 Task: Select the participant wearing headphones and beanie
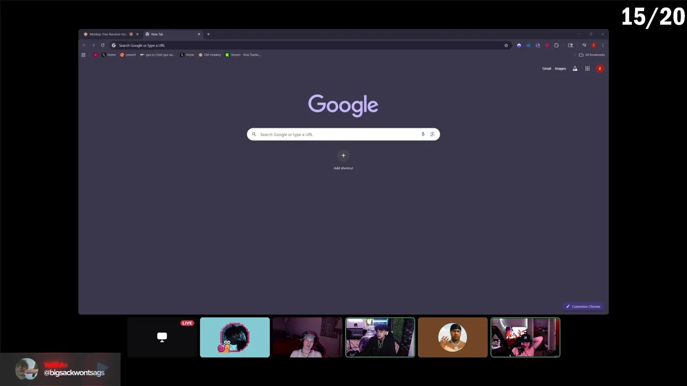(x=308, y=337)
